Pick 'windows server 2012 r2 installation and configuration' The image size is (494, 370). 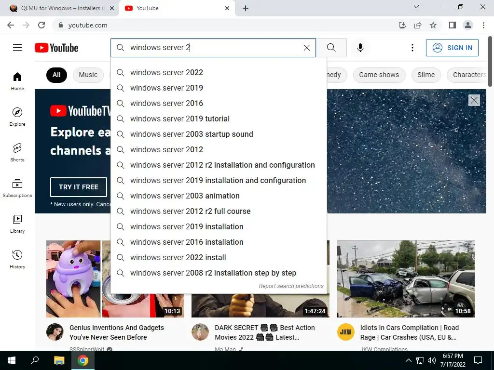pos(219,165)
